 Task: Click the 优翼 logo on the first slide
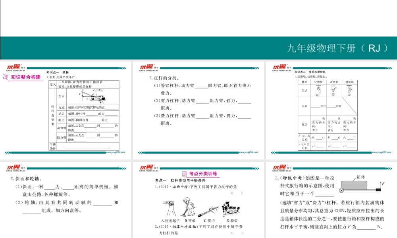[14, 67]
